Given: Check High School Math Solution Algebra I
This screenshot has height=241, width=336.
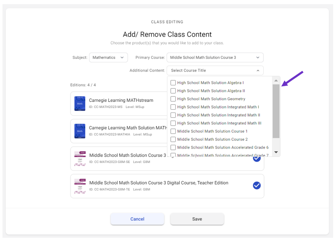Looking at the screenshot, I should point(173,83).
